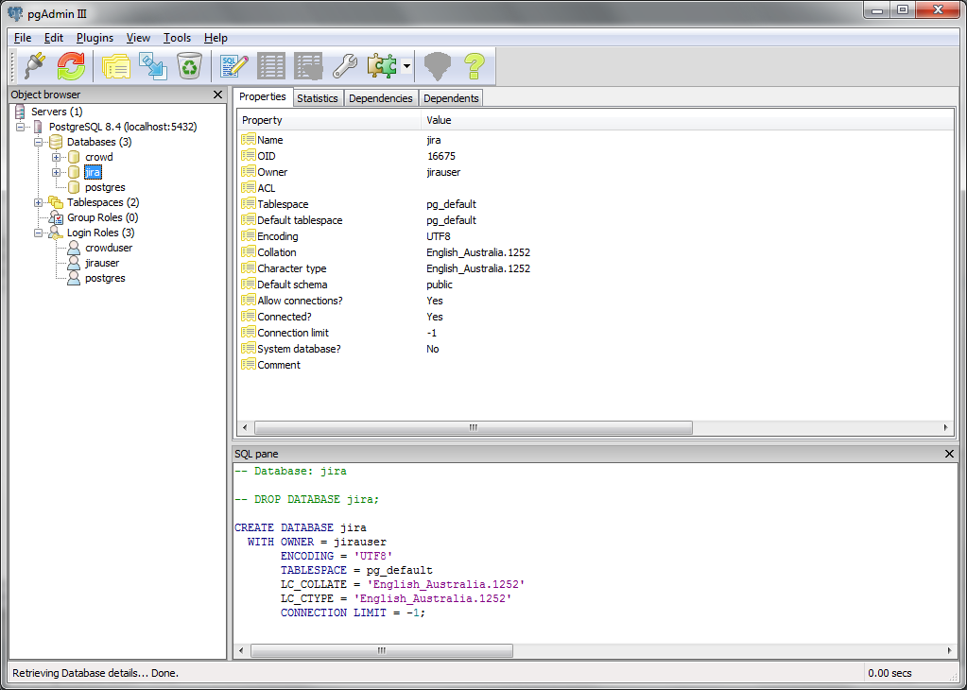Click the create new object icon
This screenshot has height=690, width=967.
[x=153, y=66]
